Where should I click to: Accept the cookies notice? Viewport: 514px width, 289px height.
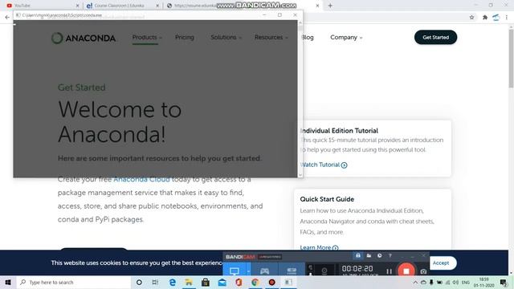pos(441,263)
